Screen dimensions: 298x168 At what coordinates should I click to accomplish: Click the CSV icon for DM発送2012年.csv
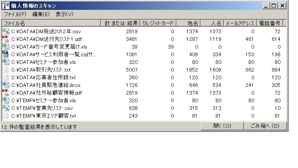(6, 31)
